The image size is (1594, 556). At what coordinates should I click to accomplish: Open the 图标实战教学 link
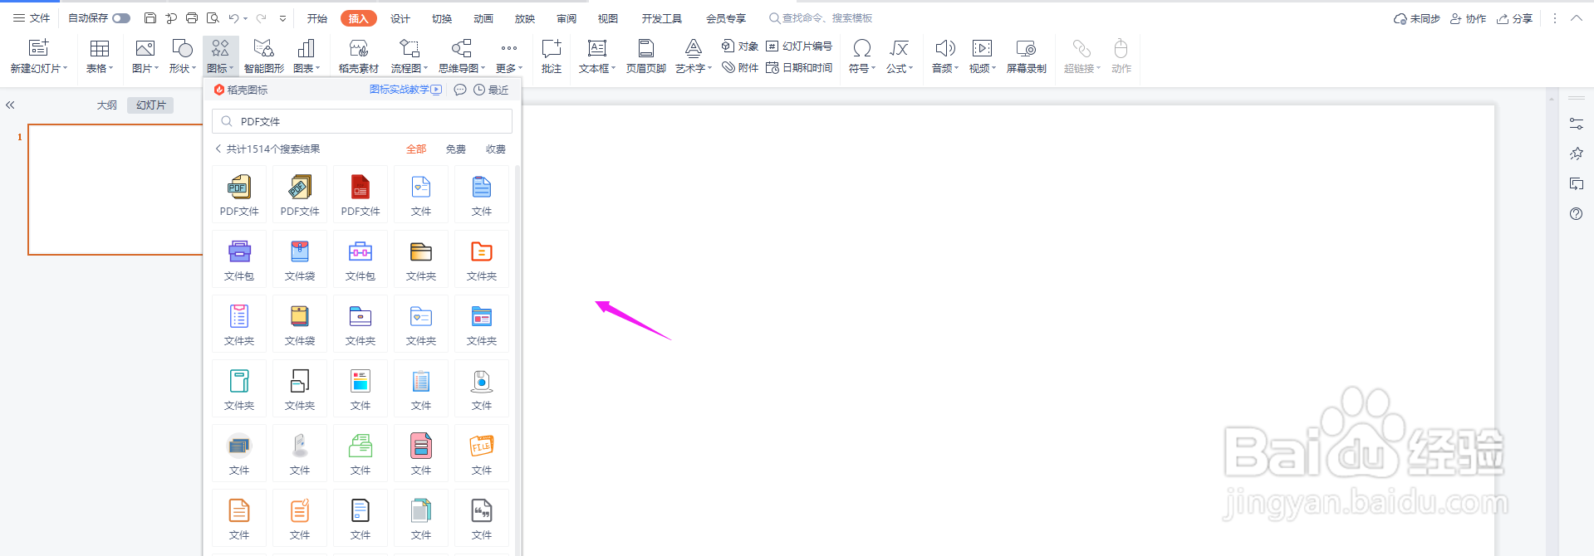(x=405, y=90)
